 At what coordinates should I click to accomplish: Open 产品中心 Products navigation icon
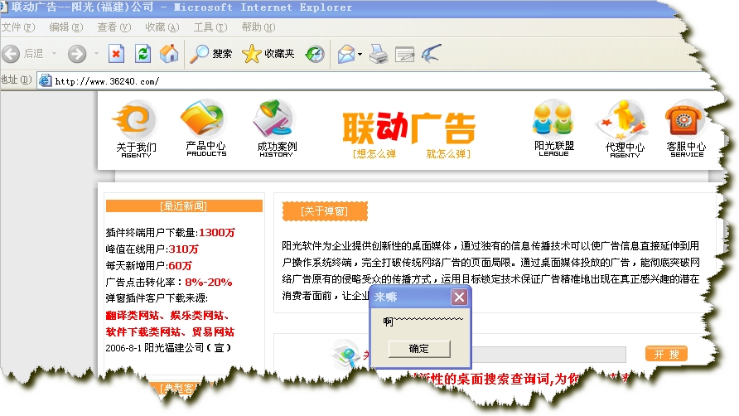(x=205, y=128)
